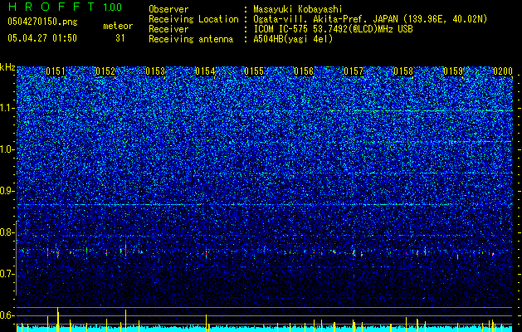The width and height of the screenshot is (522, 332).
Task: Click the Ogata-vill. Akita-Pref. JAPAN location text
Action: pyautogui.click(x=370, y=19)
